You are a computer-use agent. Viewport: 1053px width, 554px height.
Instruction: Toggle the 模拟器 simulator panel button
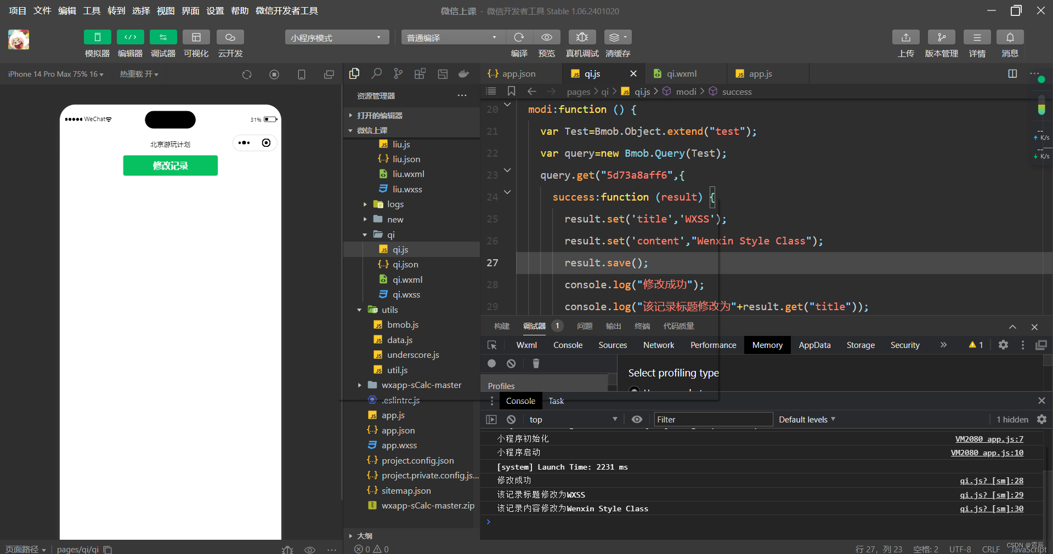tap(97, 37)
